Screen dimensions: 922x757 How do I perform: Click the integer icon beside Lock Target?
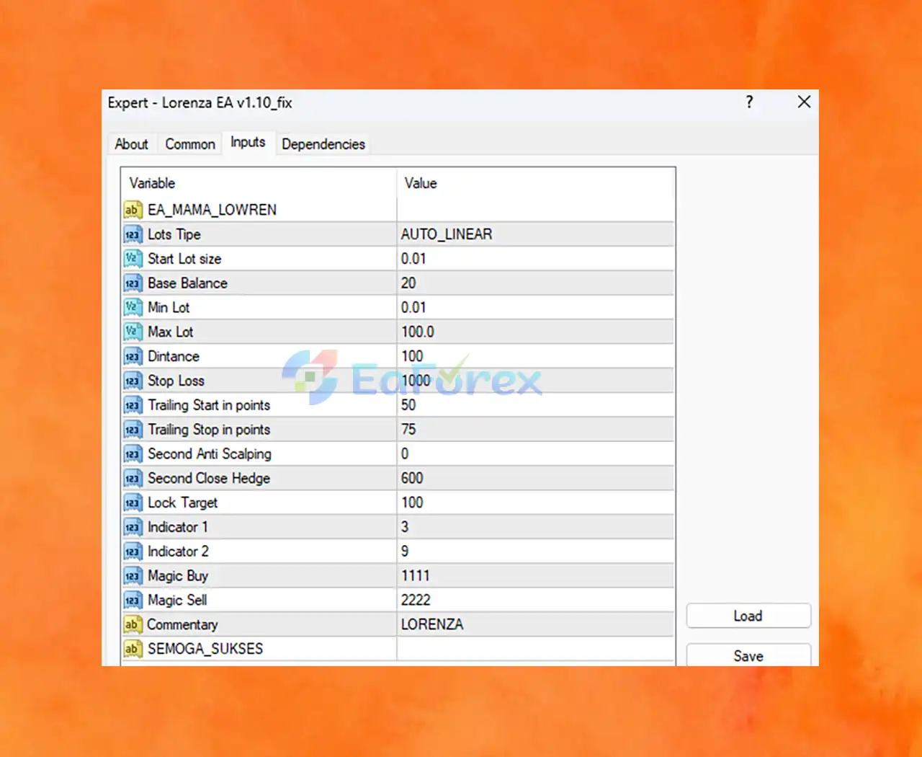(132, 503)
